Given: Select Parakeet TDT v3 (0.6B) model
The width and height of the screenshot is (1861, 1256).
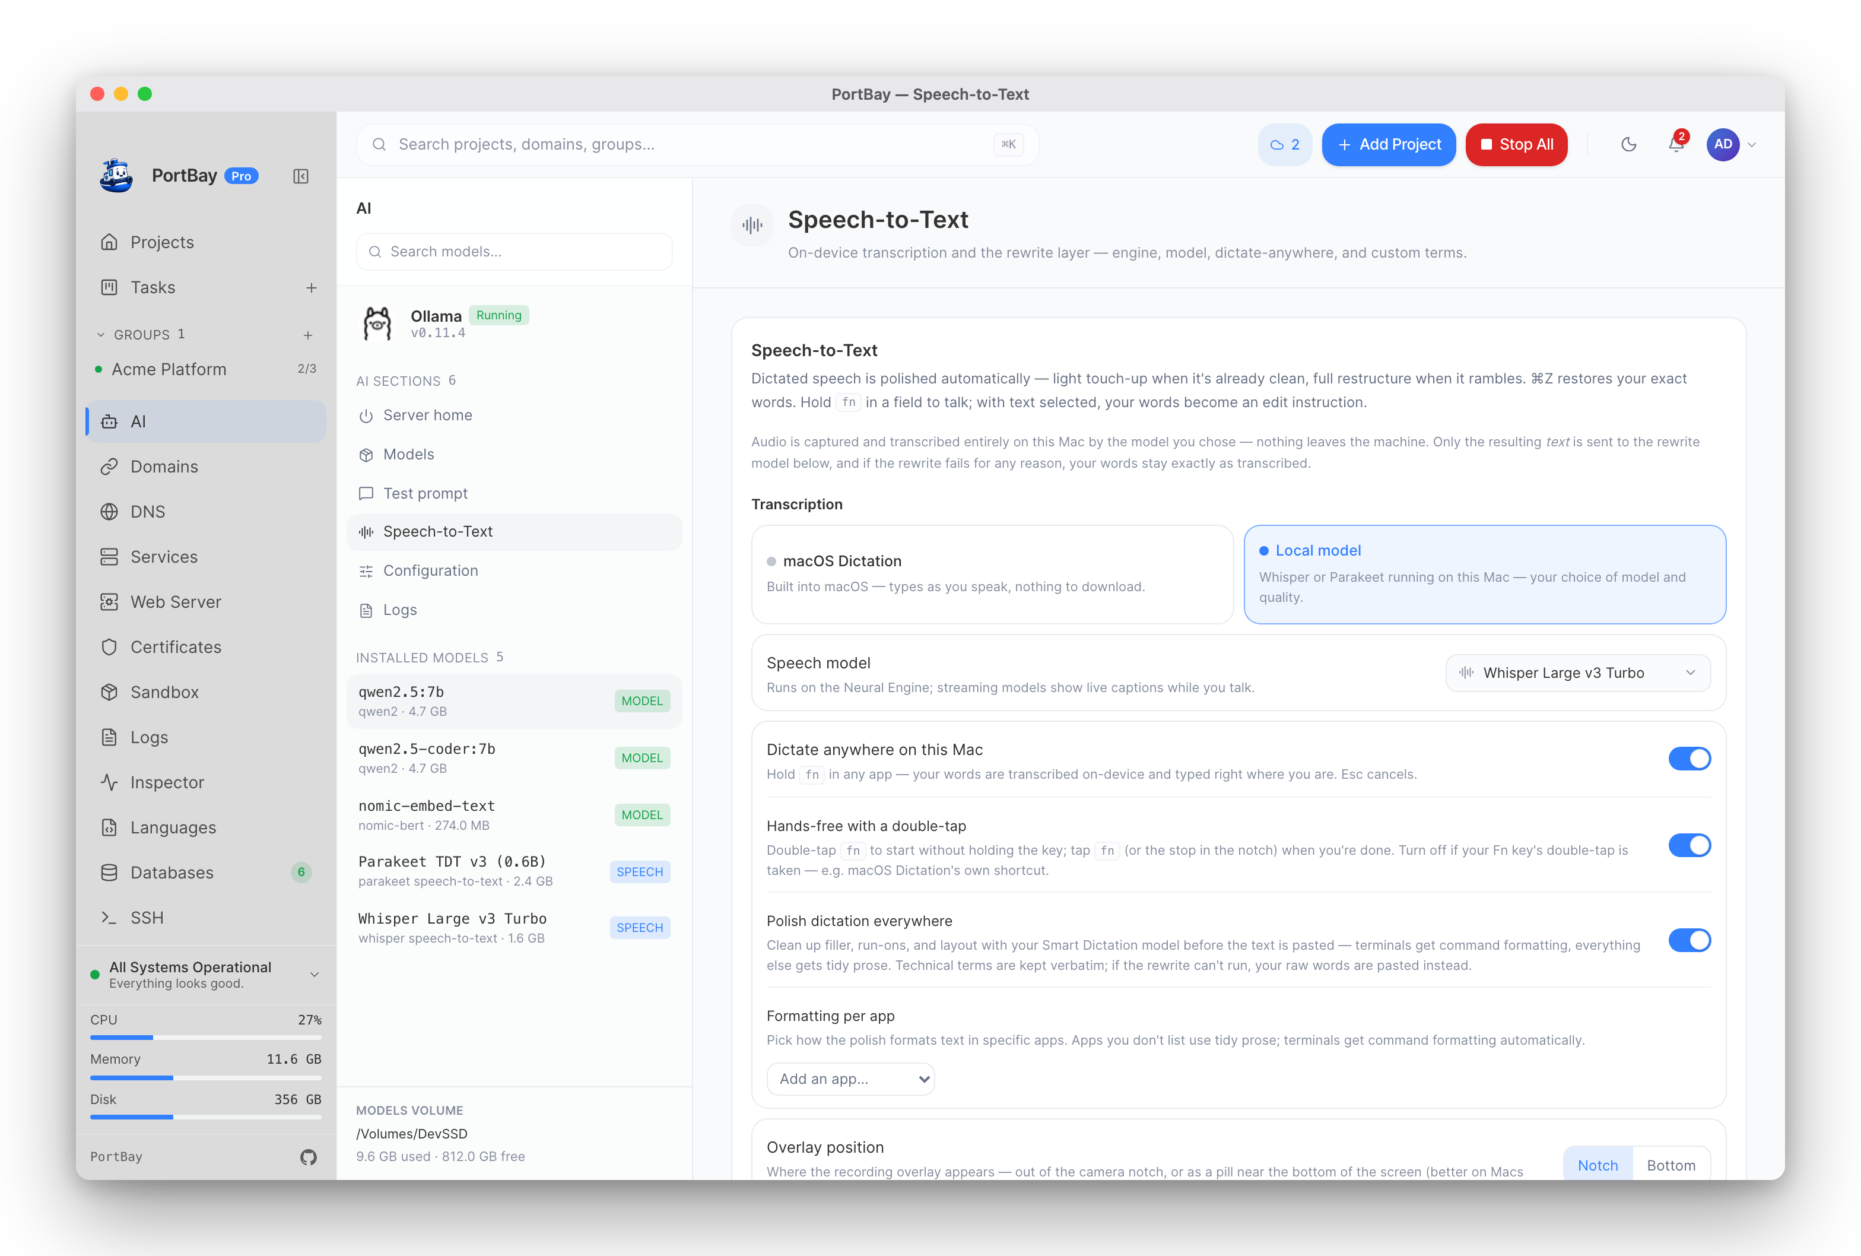Looking at the screenshot, I should pos(514,871).
